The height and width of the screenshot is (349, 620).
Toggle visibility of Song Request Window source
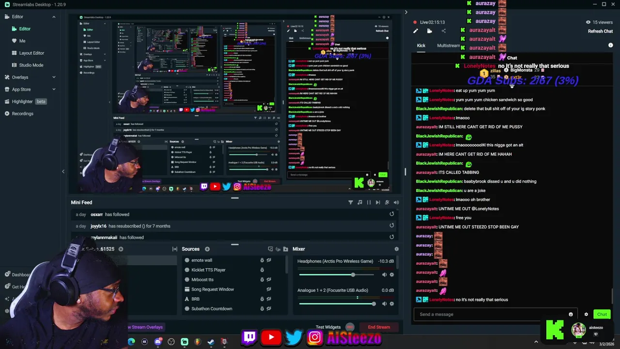(269, 289)
